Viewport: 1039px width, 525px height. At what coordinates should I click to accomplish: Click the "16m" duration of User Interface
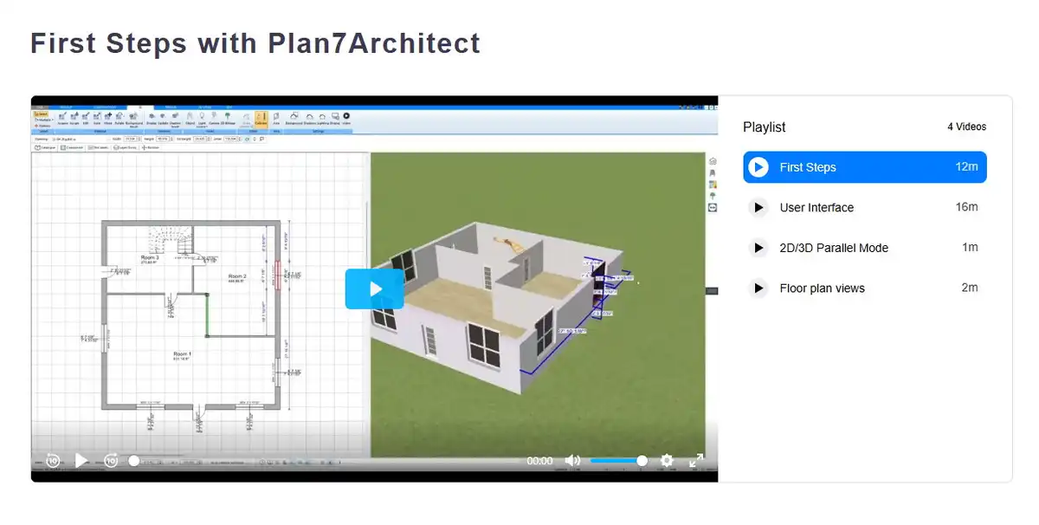(966, 207)
